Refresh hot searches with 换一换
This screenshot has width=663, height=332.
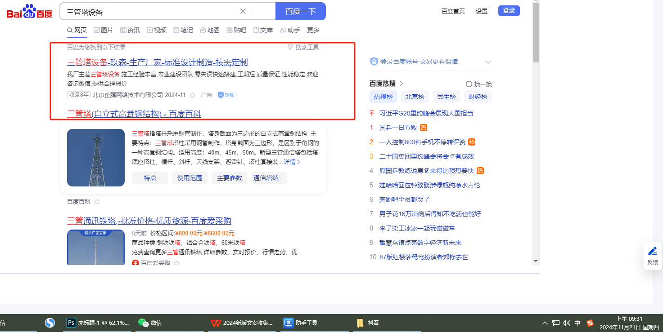tap(478, 84)
